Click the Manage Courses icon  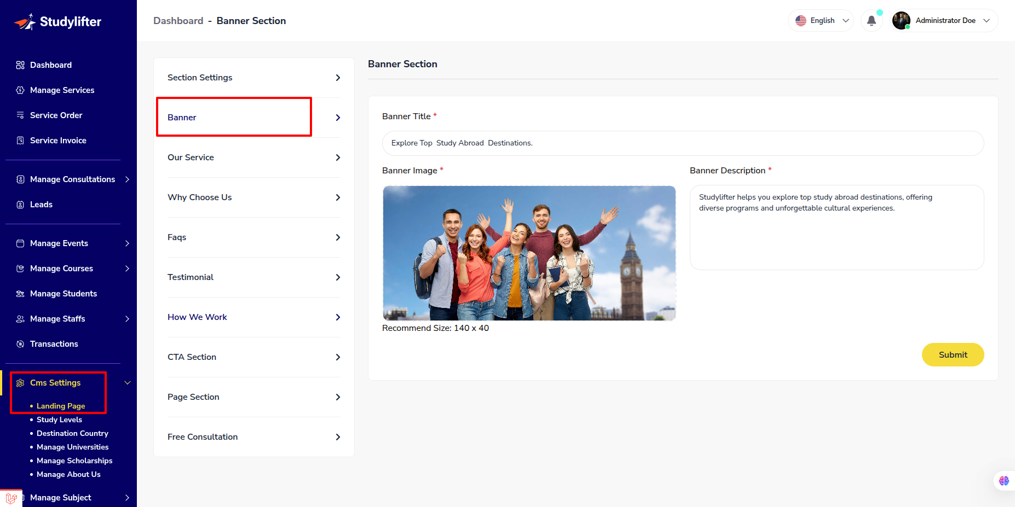[x=20, y=269]
